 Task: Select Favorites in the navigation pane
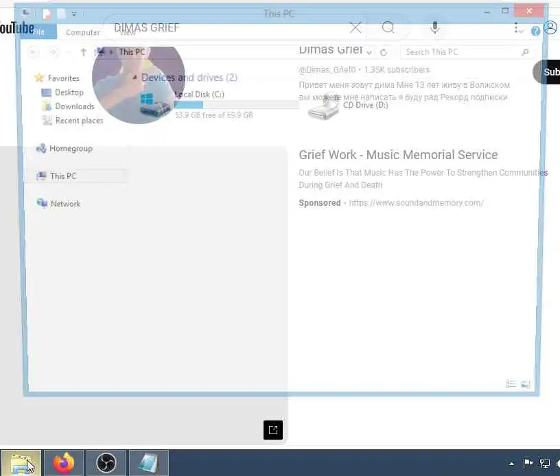click(x=57, y=78)
